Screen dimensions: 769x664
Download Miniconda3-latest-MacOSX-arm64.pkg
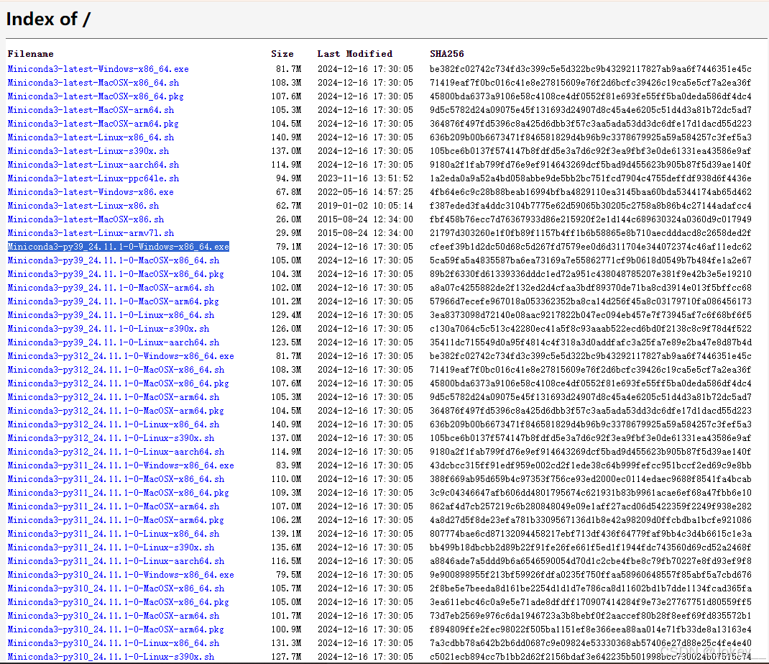(x=93, y=124)
